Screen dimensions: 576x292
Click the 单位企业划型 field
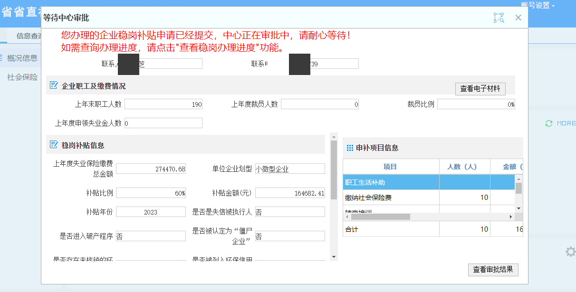[290, 169]
